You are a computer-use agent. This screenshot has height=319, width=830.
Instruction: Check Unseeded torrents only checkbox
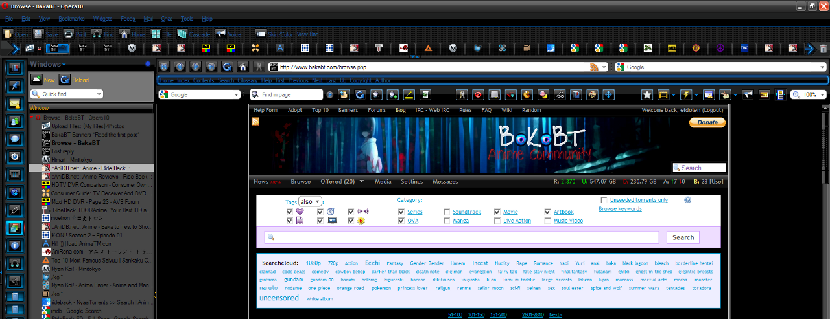click(x=604, y=200)
